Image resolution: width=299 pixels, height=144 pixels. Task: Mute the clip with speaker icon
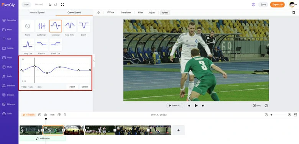[x=99, y=13]
